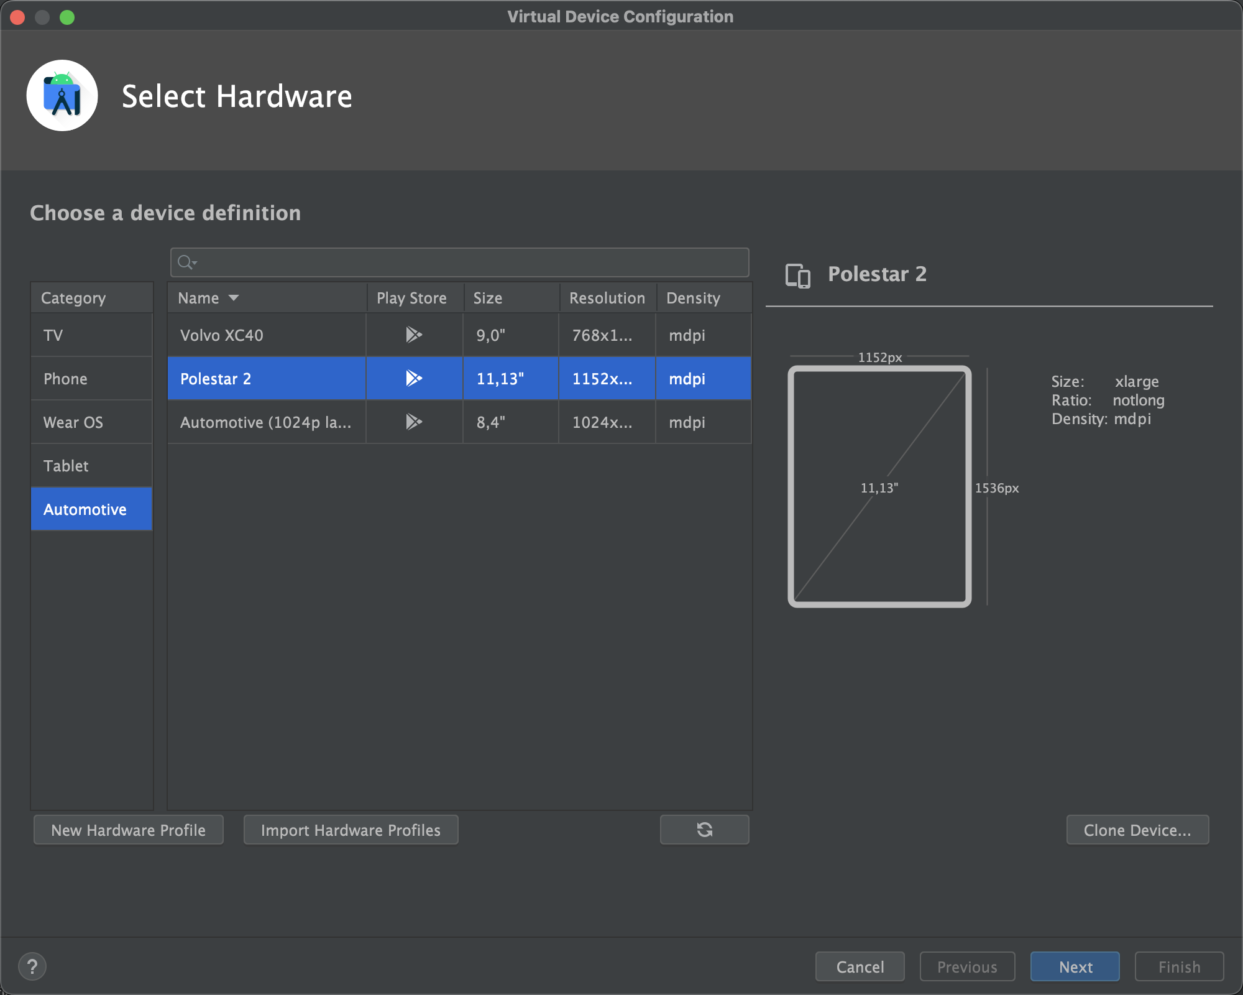
Task: Click the device icon beside Polestar 2 title
Action: coord(797,275)
